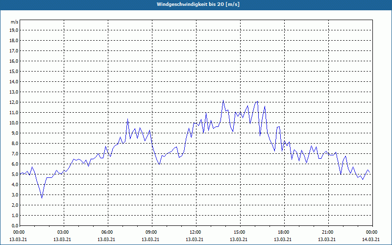Click the '03:00' time axis label
Viewport: 392px width, 245px height.
pyautogui.click(x=64, y=232)
